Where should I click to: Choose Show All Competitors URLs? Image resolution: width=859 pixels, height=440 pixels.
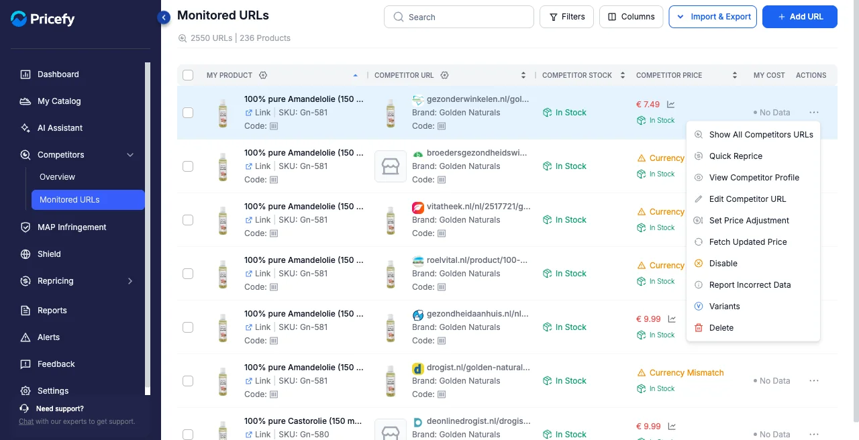[x=753, y=135]
